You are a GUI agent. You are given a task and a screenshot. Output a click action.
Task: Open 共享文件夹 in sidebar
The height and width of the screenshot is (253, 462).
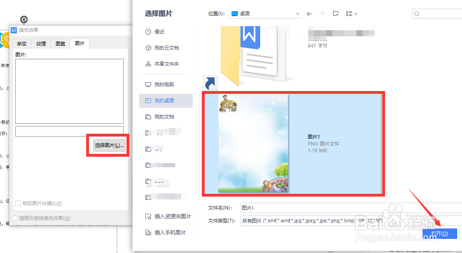tap(162, 64)
